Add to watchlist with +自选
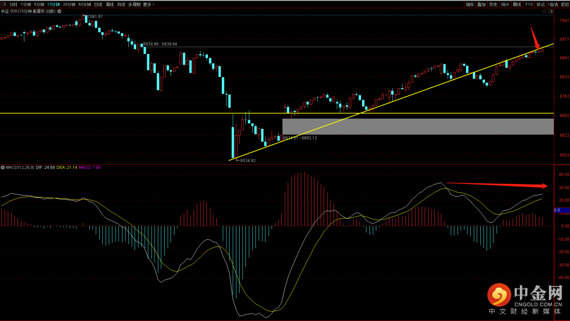The height and width of the screenshot is (321, 570). [552, 4]
